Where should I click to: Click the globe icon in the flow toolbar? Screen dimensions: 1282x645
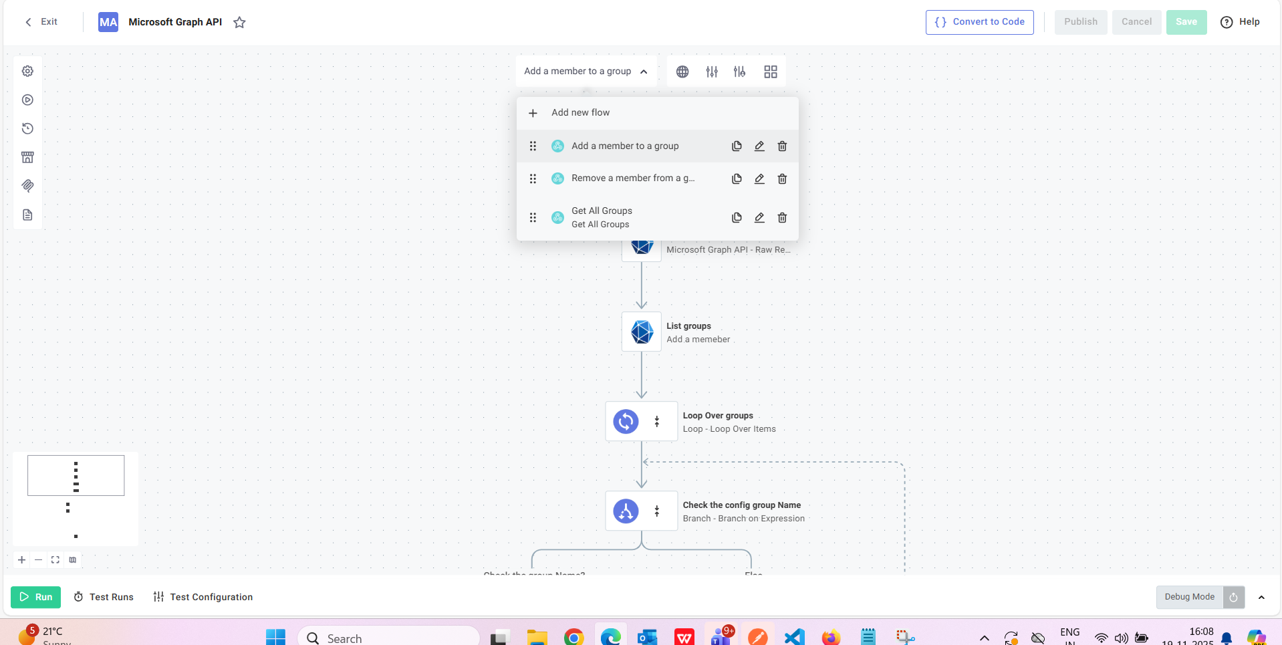(x=682, y=72)
